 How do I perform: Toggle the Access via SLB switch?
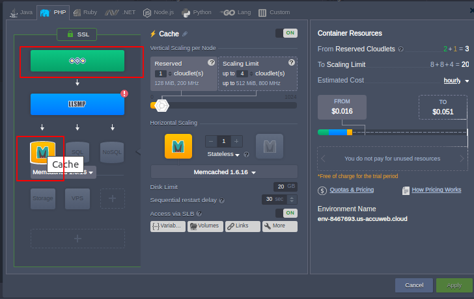click(286, 213)
